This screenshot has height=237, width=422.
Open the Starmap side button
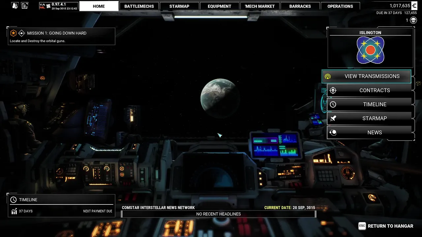(369, 118)
